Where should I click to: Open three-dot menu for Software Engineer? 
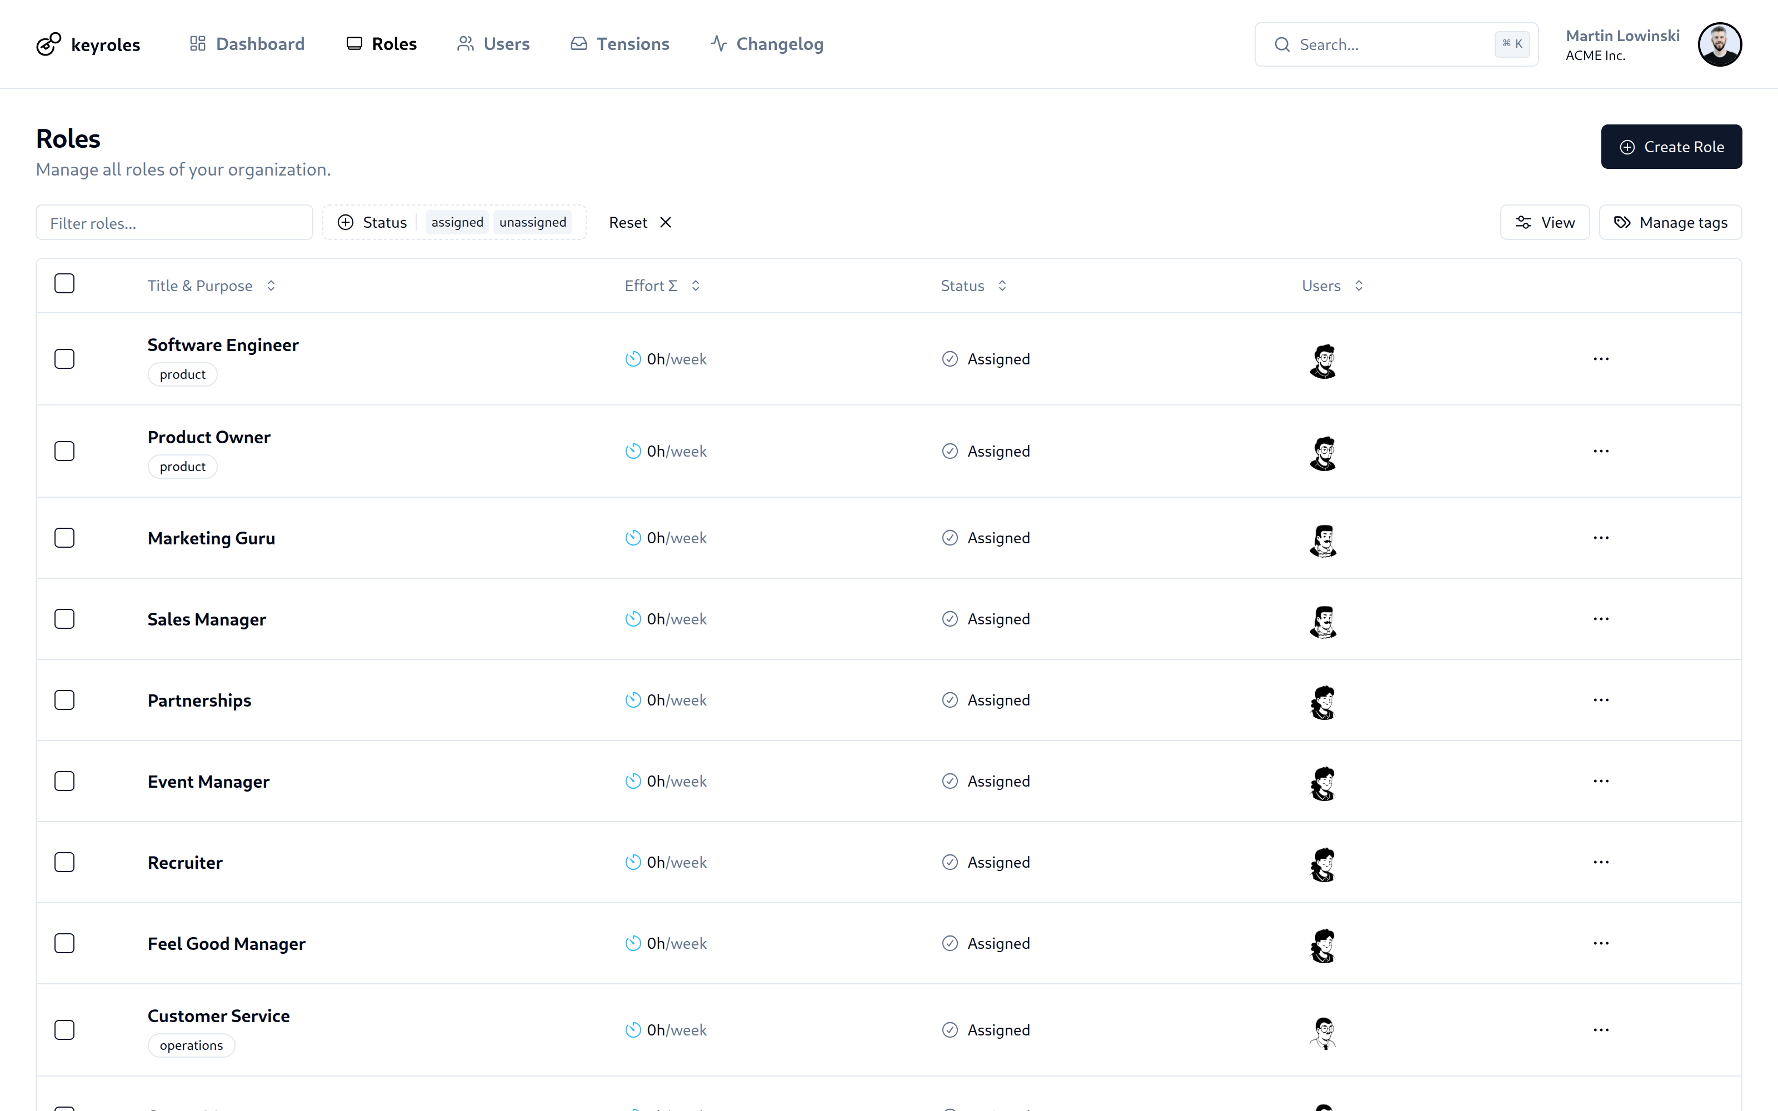click(x=1601, y=359)
